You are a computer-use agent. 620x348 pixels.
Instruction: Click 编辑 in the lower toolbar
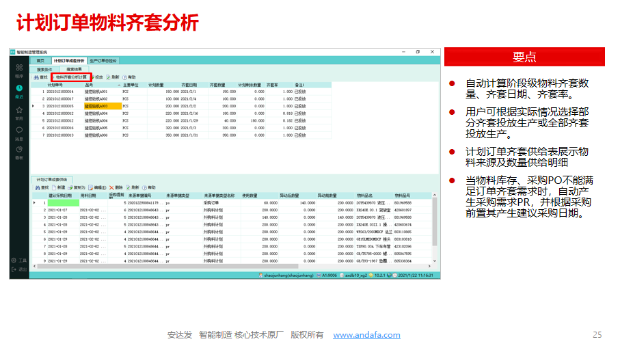point(97,187)
